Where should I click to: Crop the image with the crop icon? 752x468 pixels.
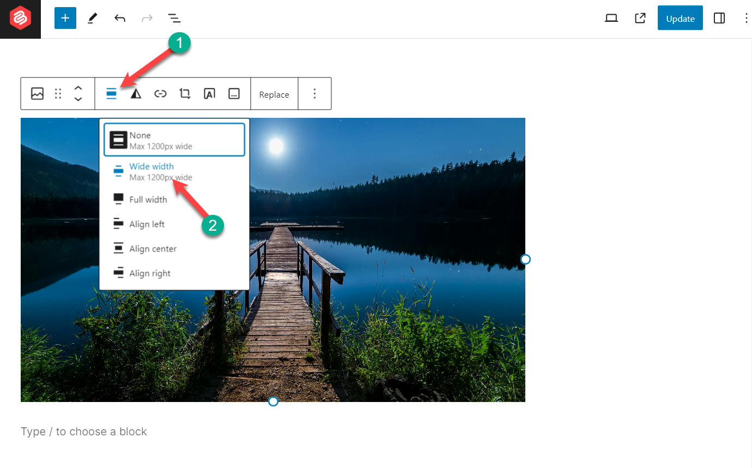[x=185, y=93]
